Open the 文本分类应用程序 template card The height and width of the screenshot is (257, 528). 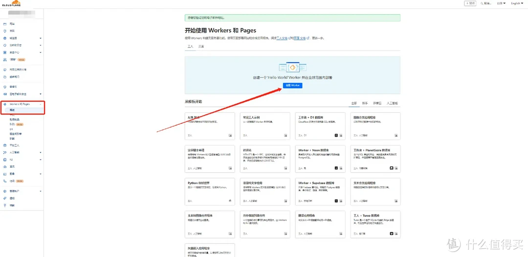375,192
